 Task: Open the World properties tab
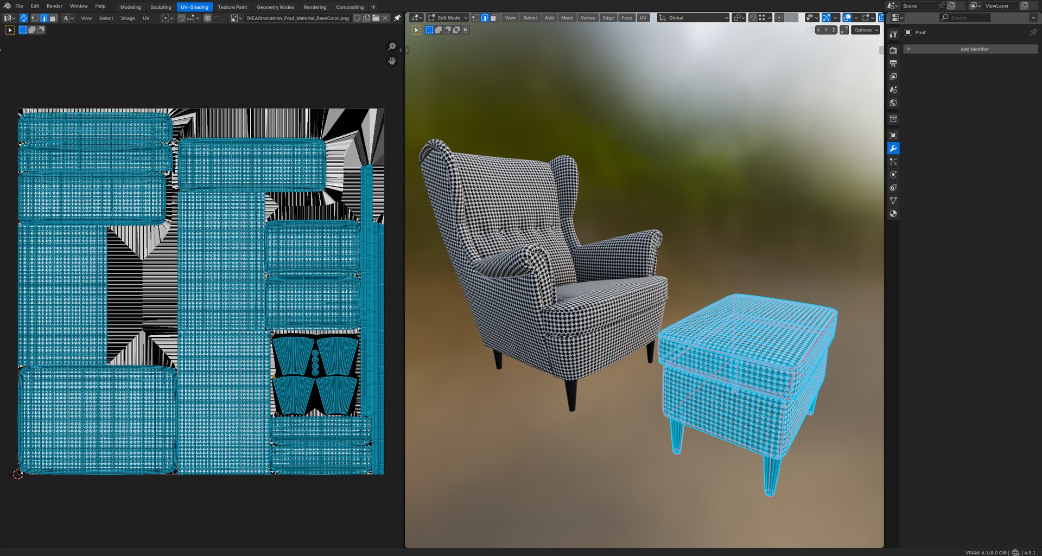click(893, 103)
